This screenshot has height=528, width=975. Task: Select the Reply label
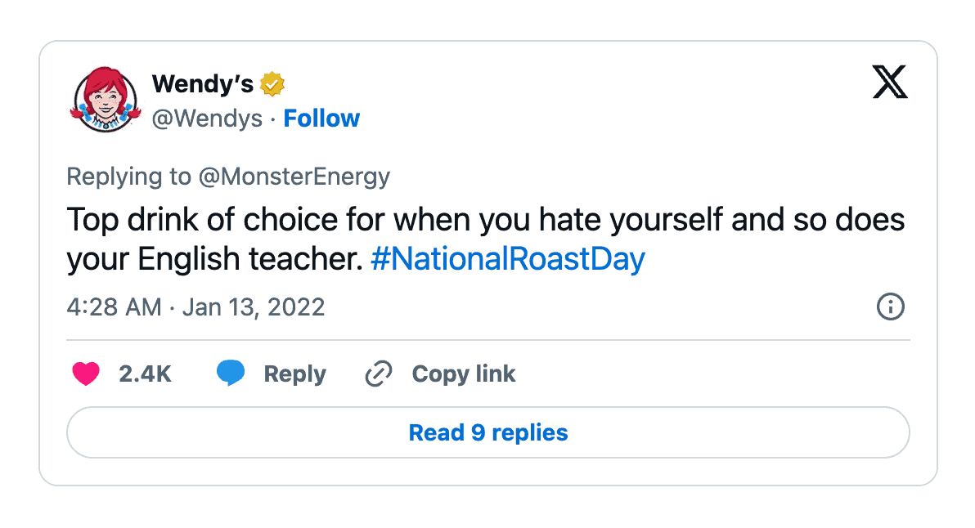tap(294, 374)
